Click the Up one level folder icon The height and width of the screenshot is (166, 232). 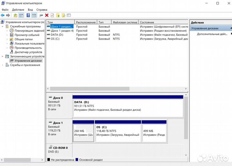click(15, 15)
